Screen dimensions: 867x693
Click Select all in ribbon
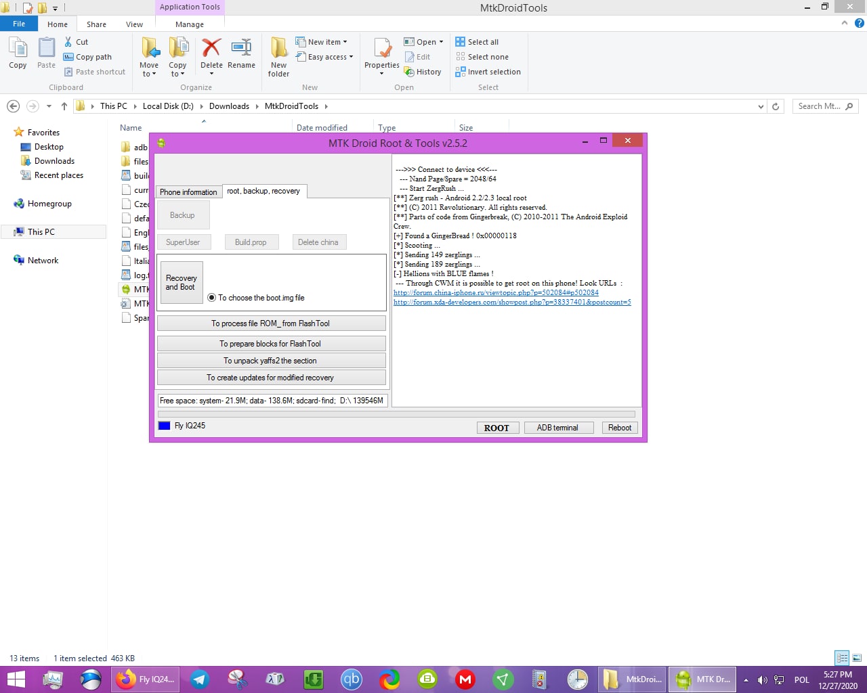(x=477, y=42)
